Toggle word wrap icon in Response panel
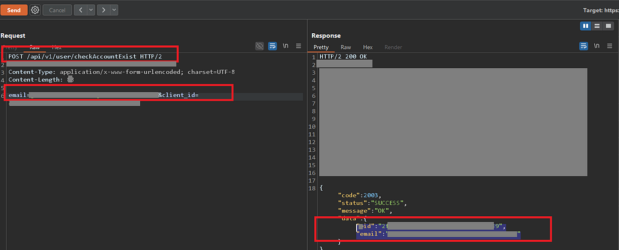This screenshot has height=250, width=619. point(583,46)
